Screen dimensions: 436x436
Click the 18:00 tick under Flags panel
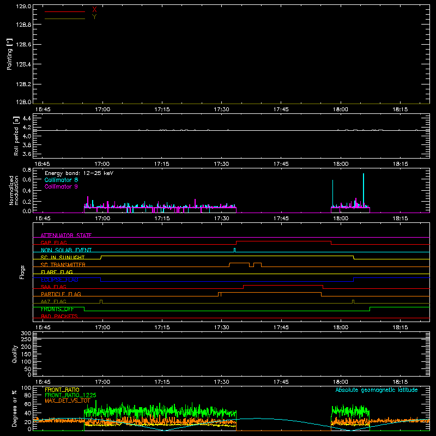(341, 328)
